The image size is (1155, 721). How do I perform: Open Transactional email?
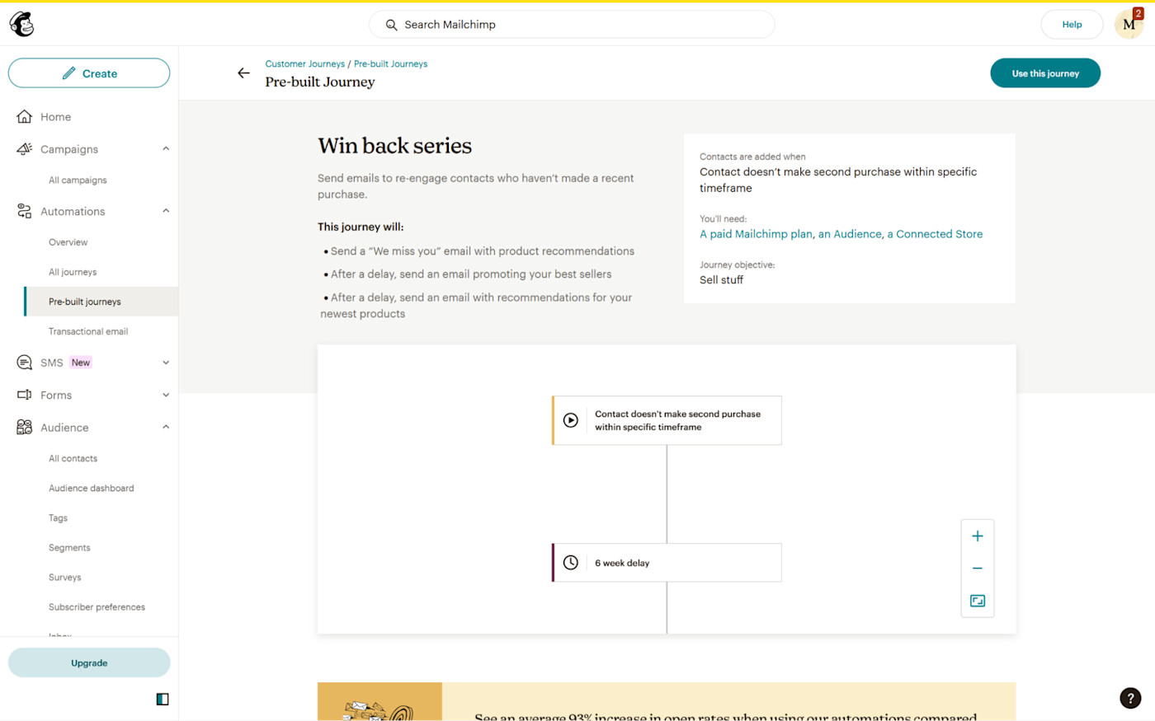click(88, 331)
